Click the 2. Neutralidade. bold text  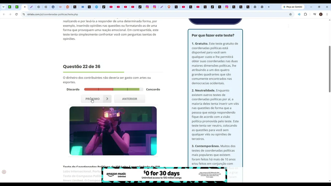click(204, 90)
